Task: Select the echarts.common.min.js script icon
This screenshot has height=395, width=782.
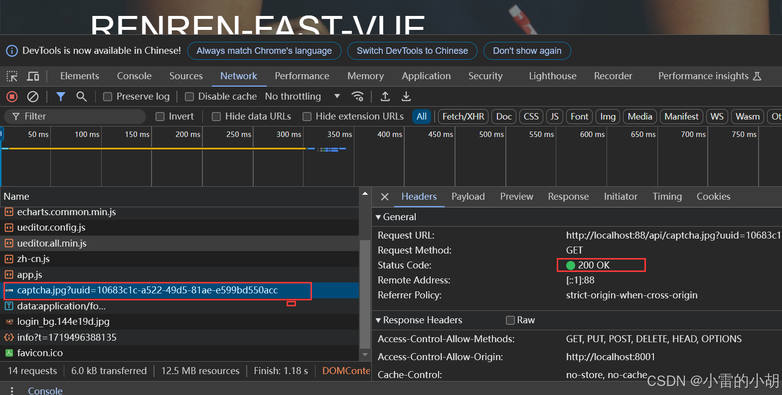Action: (x=9, y=212)
